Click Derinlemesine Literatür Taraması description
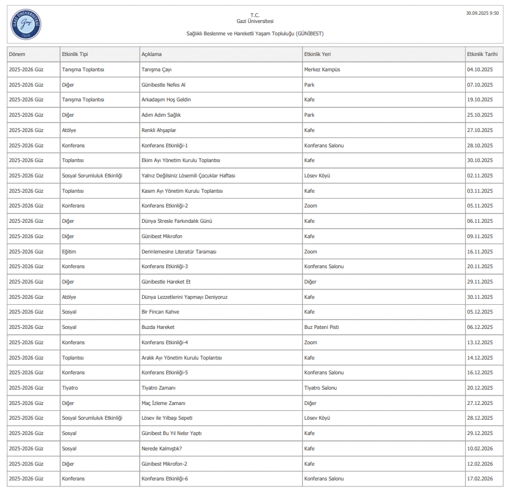The height and width of the screenshot is (494, 511). click(179, 252)
